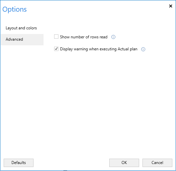This screenshot has width=176, height=171.
Task: Enable Show number of rows read checkbox
Action: (56, 37)
